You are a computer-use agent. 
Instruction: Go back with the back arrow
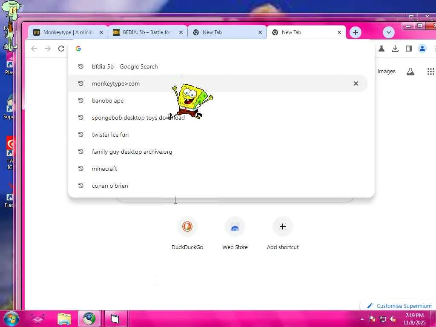pyautogui.click(x=34, y=49)
